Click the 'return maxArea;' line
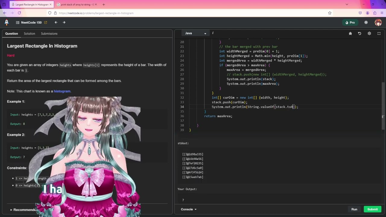 [218, 116]
